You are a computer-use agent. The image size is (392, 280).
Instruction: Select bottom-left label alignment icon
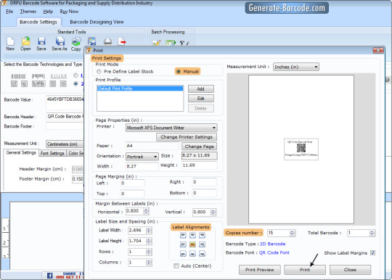click(183, 254)
